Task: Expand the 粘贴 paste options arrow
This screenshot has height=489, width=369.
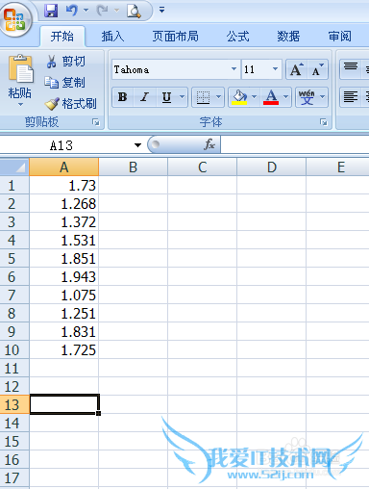Action: [x=20, y=104]
